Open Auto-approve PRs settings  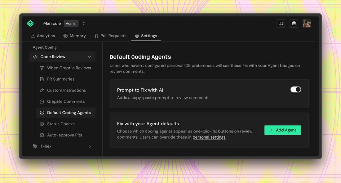[x=65, y=135]
